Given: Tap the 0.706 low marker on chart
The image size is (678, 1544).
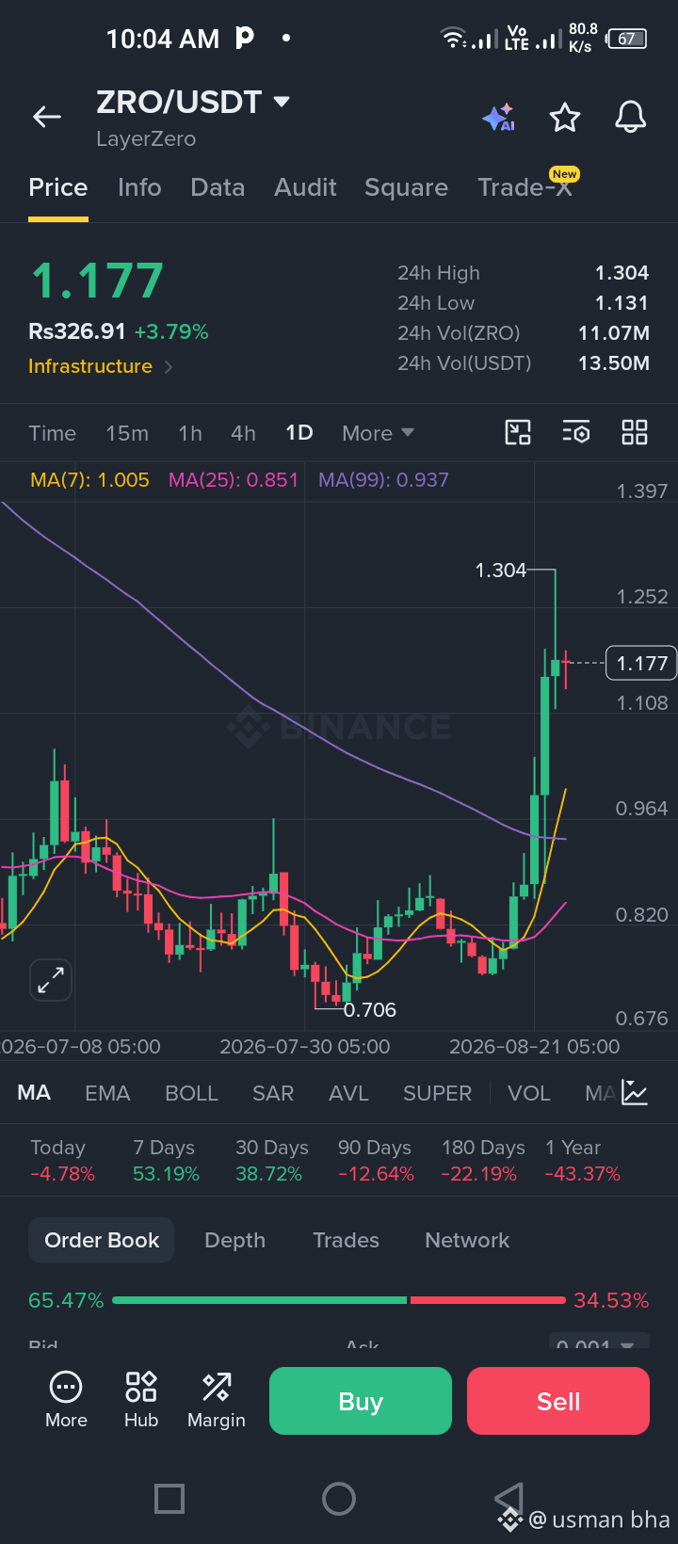Looking at the screenshot, I should (370, 1010).
